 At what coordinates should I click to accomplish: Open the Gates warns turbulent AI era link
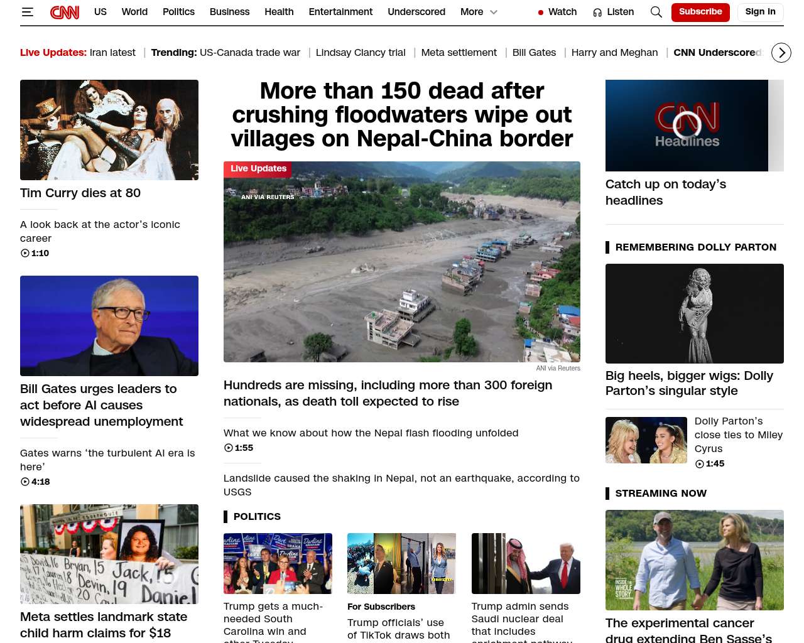pyautogui.click(x=107, y=460)
